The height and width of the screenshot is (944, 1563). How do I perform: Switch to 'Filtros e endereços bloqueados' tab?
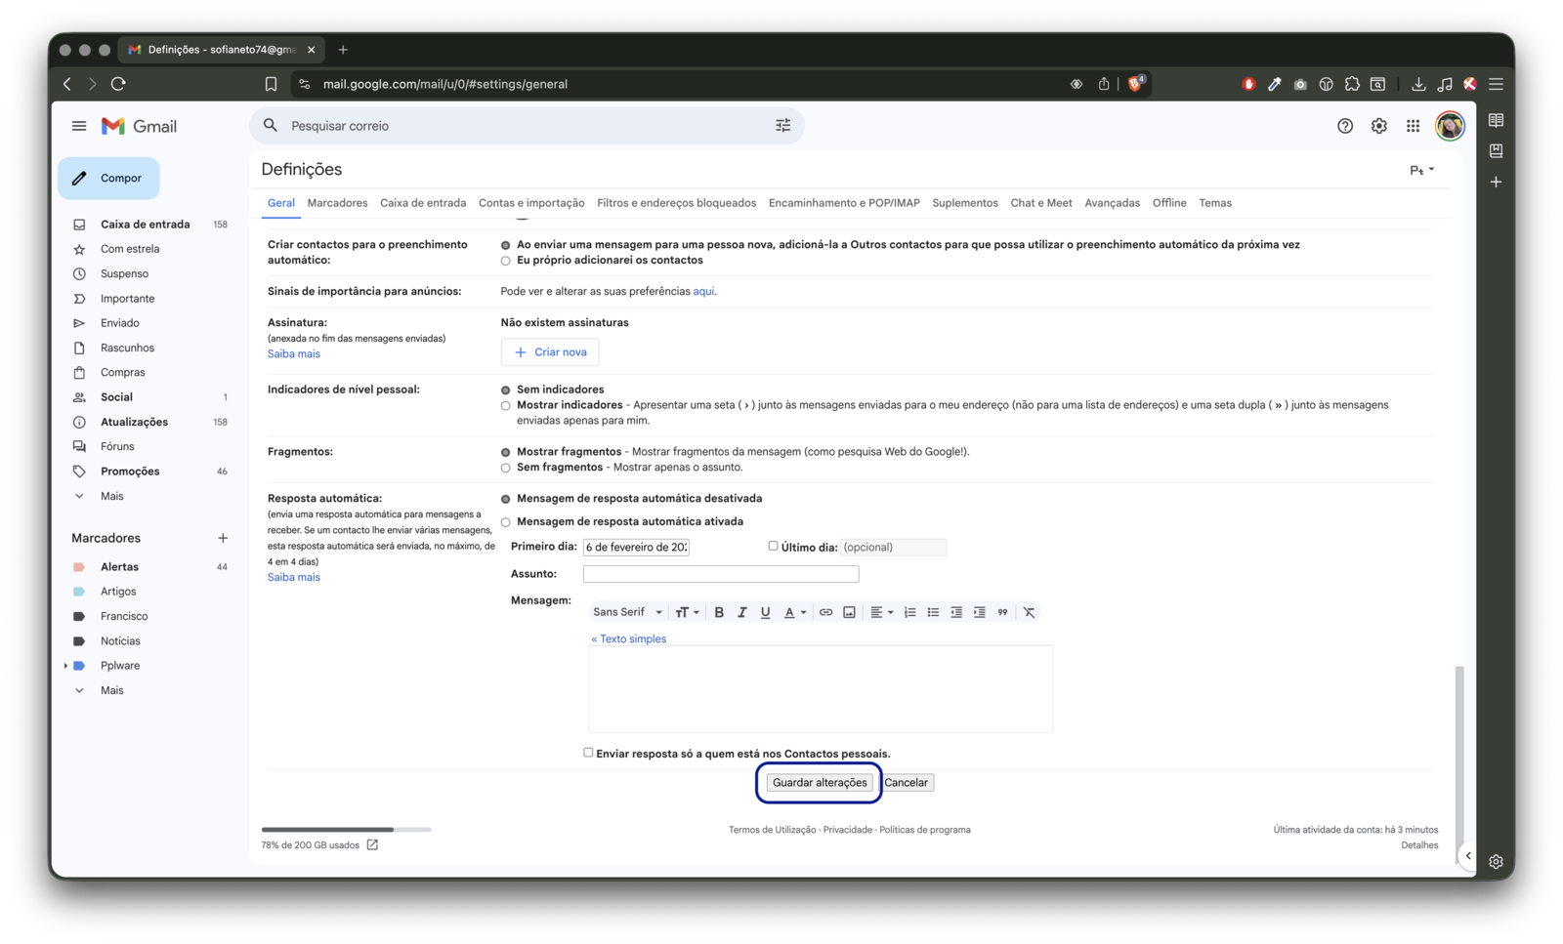tap(676, 203)
